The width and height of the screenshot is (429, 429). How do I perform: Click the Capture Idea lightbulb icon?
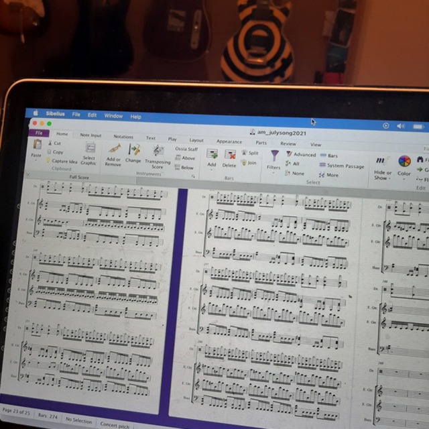(48, 160)
